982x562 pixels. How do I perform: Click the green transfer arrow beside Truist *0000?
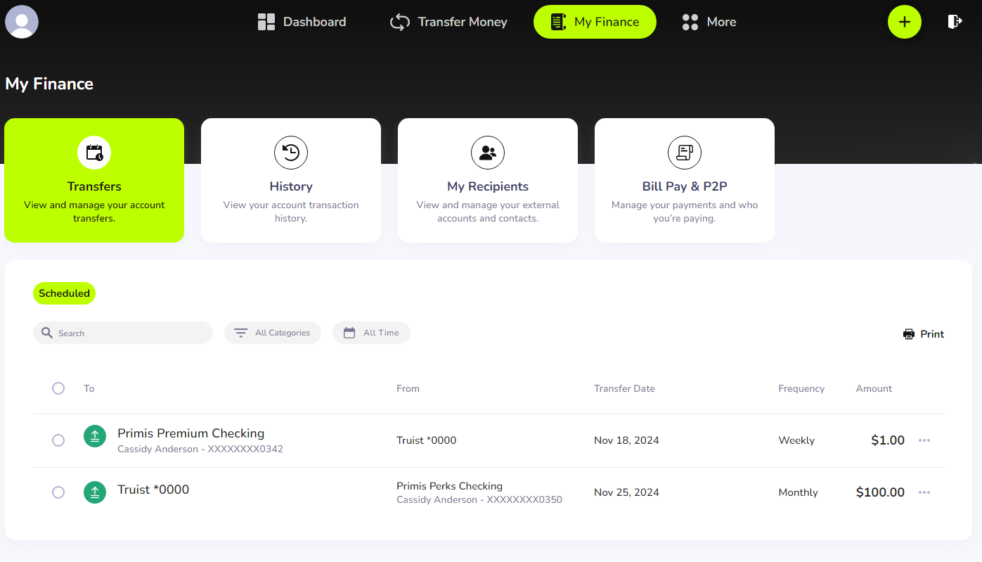95,492
